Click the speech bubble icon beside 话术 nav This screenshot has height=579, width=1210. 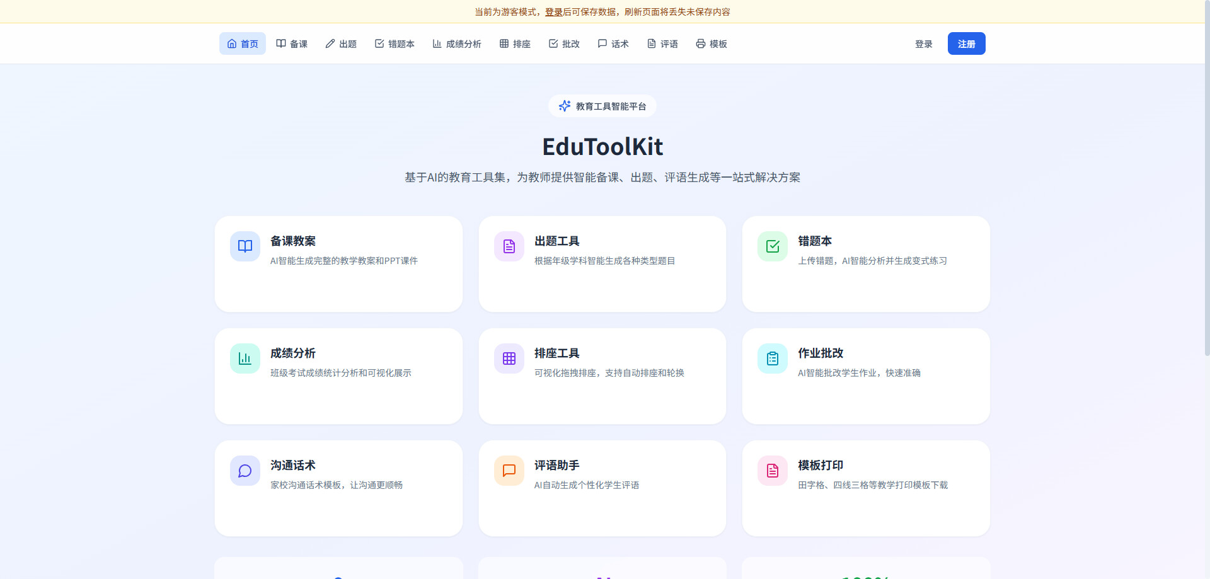tap(602, 43)
